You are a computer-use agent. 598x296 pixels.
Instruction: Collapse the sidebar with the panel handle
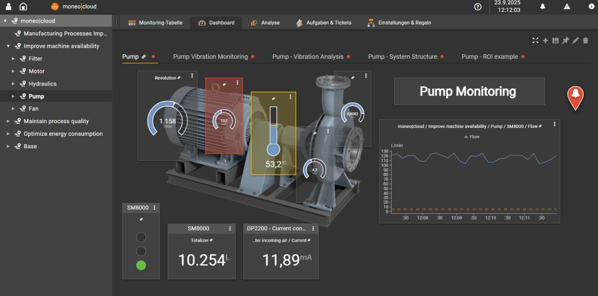(117, 21)
